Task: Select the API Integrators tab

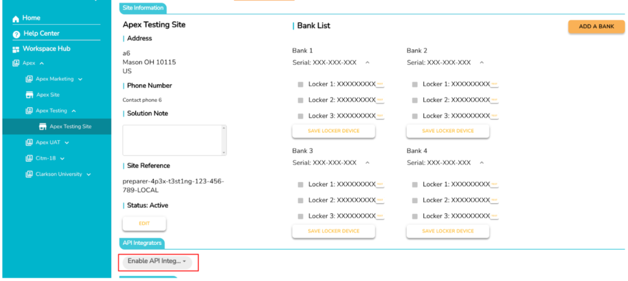Action: click(x=142, y=243)
